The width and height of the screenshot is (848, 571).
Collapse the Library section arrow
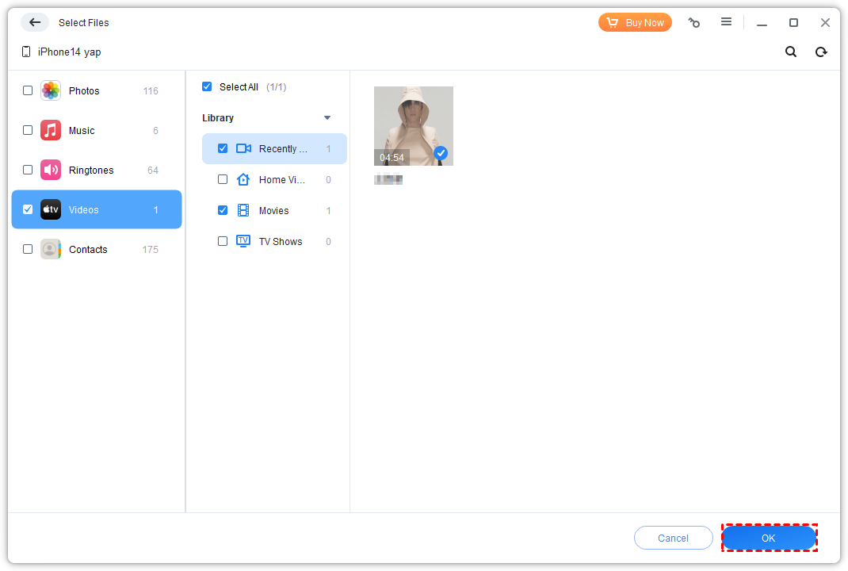pyautogui.click(x=327, y=118)
